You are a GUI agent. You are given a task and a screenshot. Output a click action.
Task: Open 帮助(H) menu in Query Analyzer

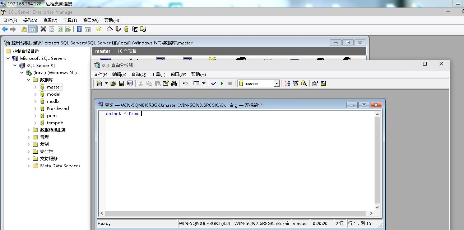pyautogui.click(x=199, y=75)
